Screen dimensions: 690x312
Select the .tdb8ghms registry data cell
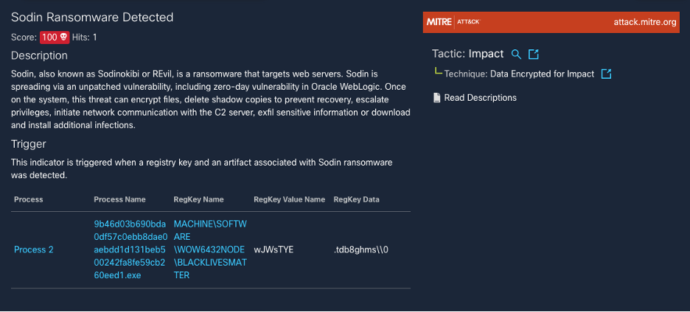pos(360,249)
